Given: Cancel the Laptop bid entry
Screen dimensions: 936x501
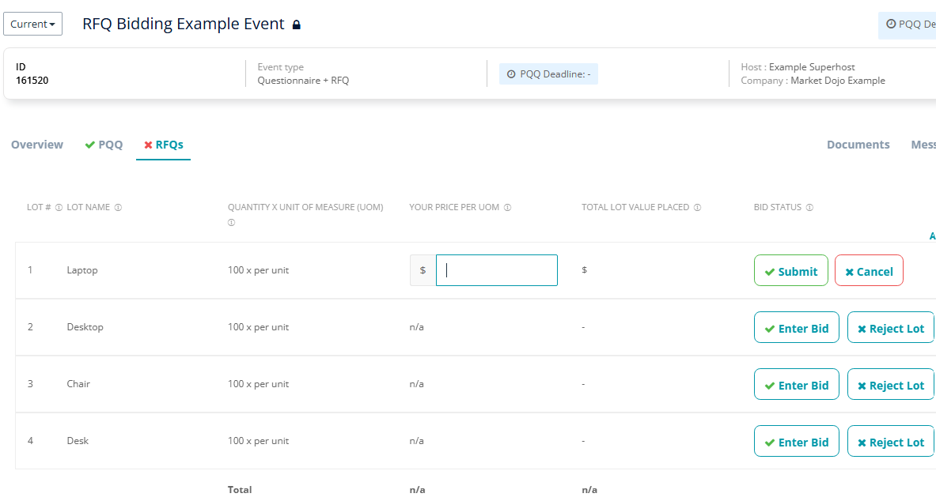Looking at the screenshot, I should tap(869, 271).
